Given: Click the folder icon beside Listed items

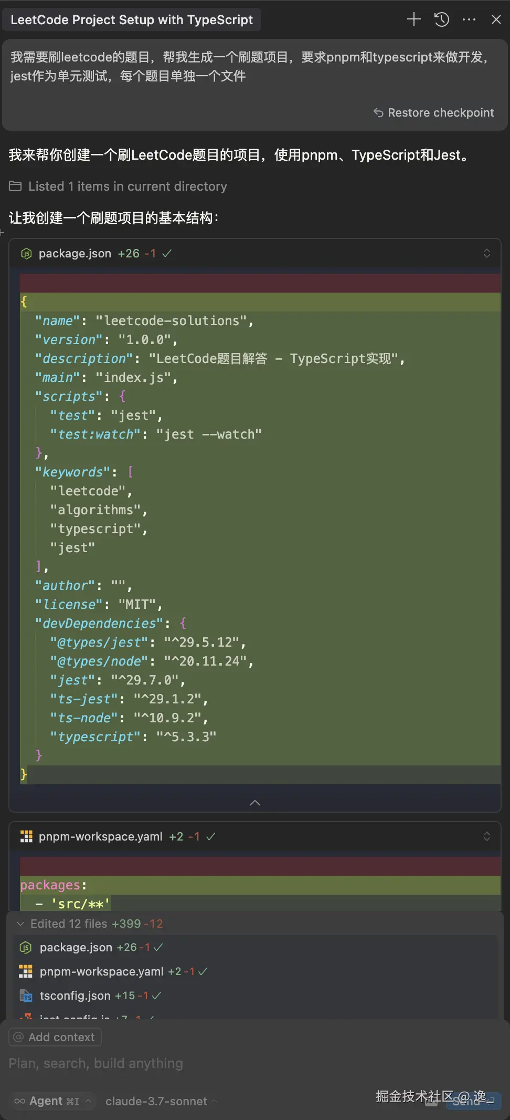Looking at the screenshot, I should tap(15, 186).
